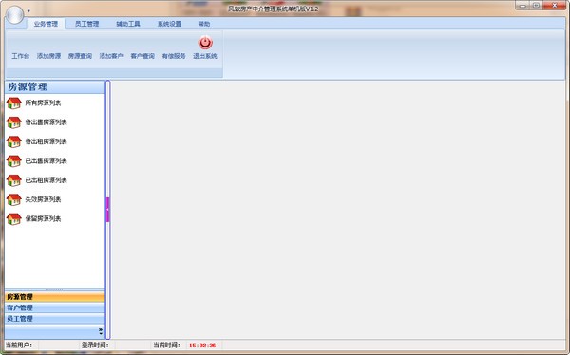Viewport: 570px width, 355px height.
Task: Open 客户查询 from the ribbon
Action: coord(142,56)
